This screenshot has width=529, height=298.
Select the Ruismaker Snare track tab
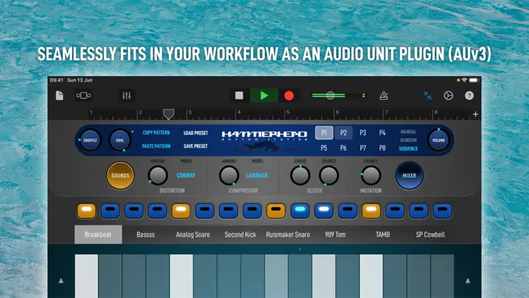[x=288, y=235]
